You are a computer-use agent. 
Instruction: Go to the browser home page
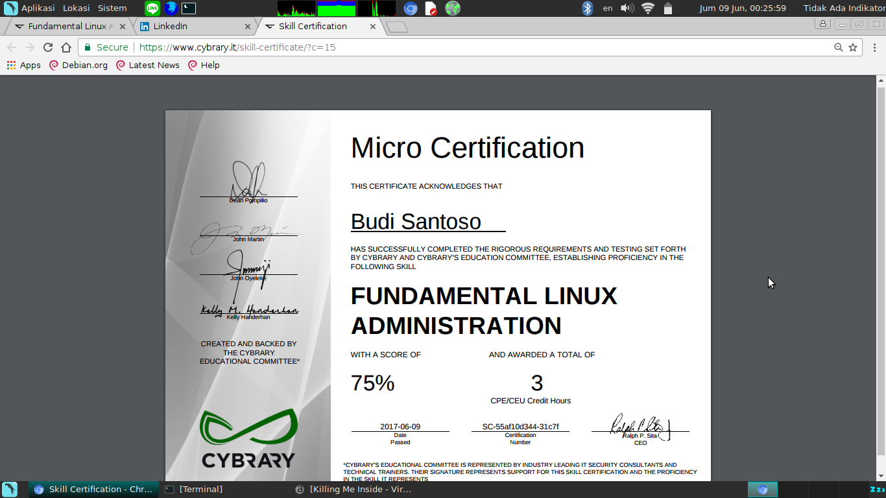(66, 47)
